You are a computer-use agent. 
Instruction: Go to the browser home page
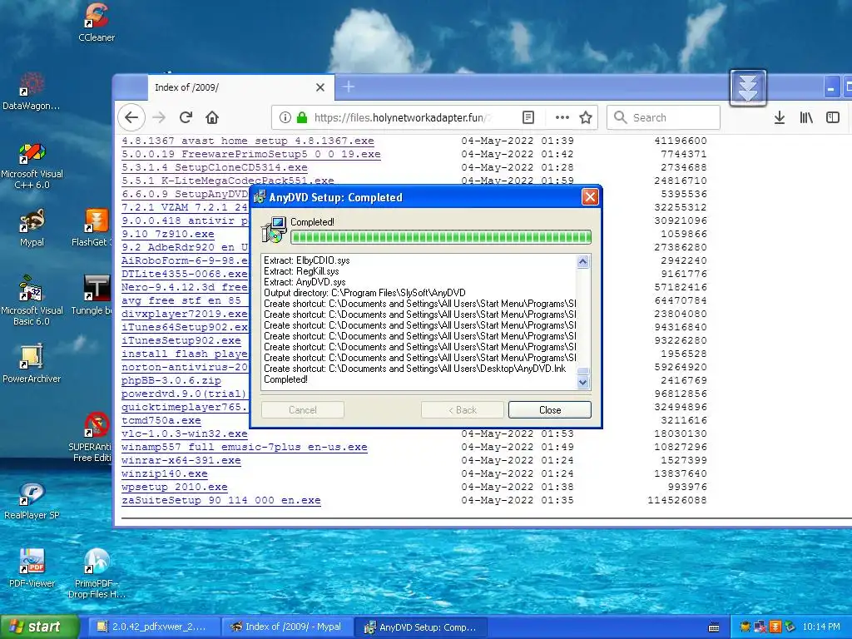click(x=212, y=117)
